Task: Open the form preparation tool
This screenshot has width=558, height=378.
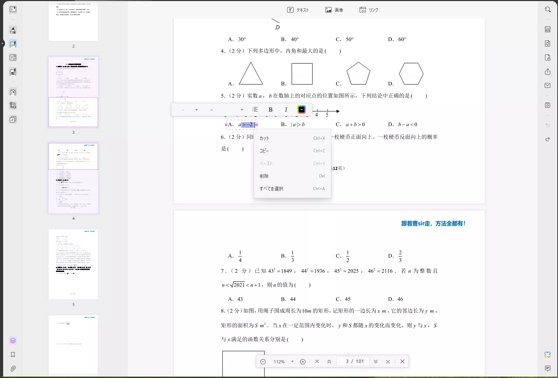Action: pos(13,72)
